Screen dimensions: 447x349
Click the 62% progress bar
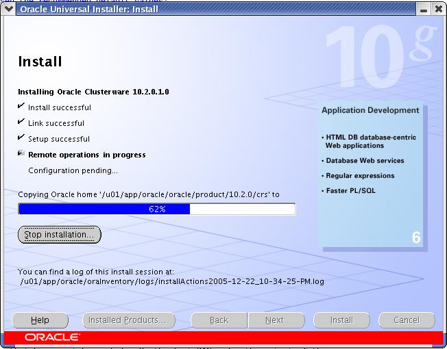(x=157, y=209)
